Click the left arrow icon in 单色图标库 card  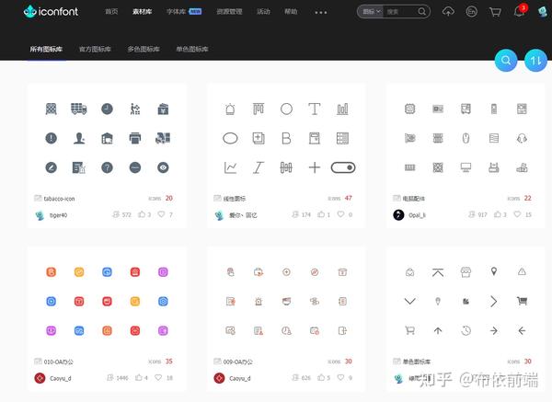pos(522,330)
